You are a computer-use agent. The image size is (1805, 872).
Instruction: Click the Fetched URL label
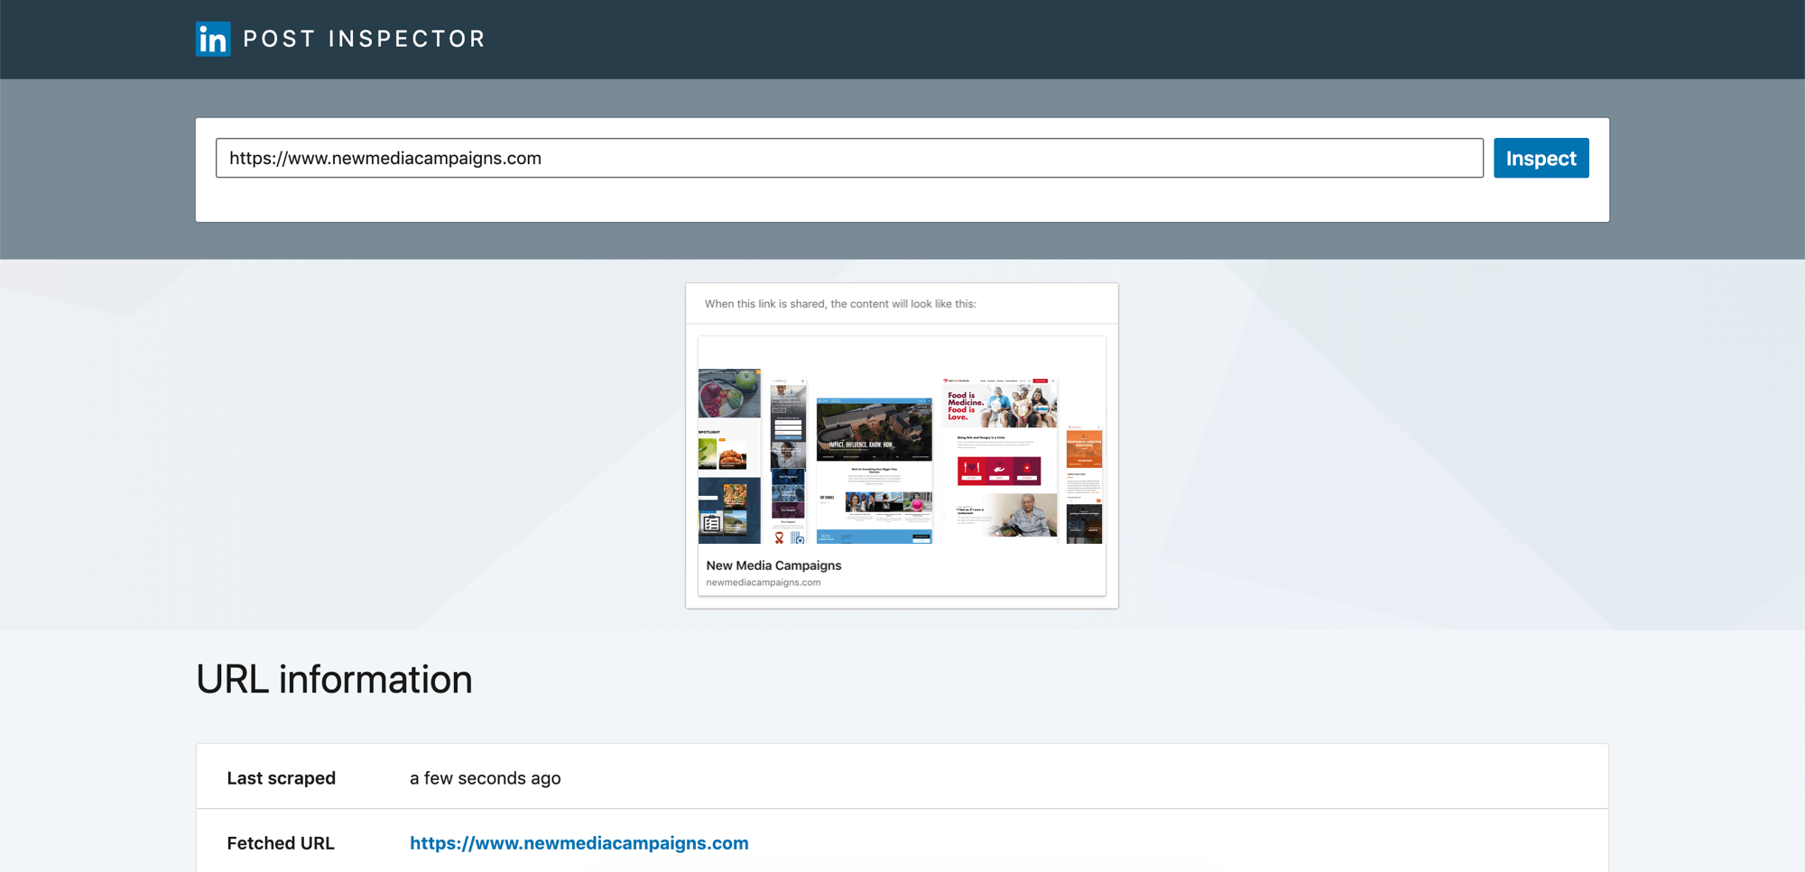tap(281, 843)
